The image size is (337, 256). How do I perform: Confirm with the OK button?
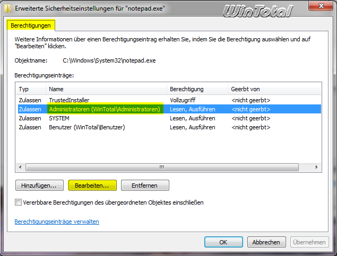point(223,242)
